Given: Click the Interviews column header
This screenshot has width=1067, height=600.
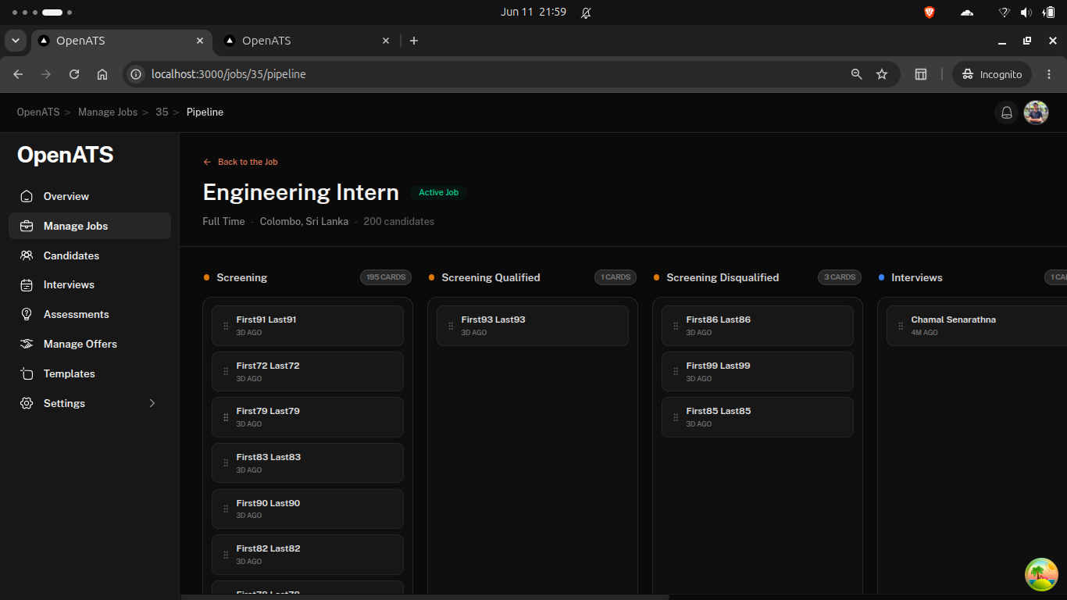Looking at the screenshot, I should [x=917, y=277].
